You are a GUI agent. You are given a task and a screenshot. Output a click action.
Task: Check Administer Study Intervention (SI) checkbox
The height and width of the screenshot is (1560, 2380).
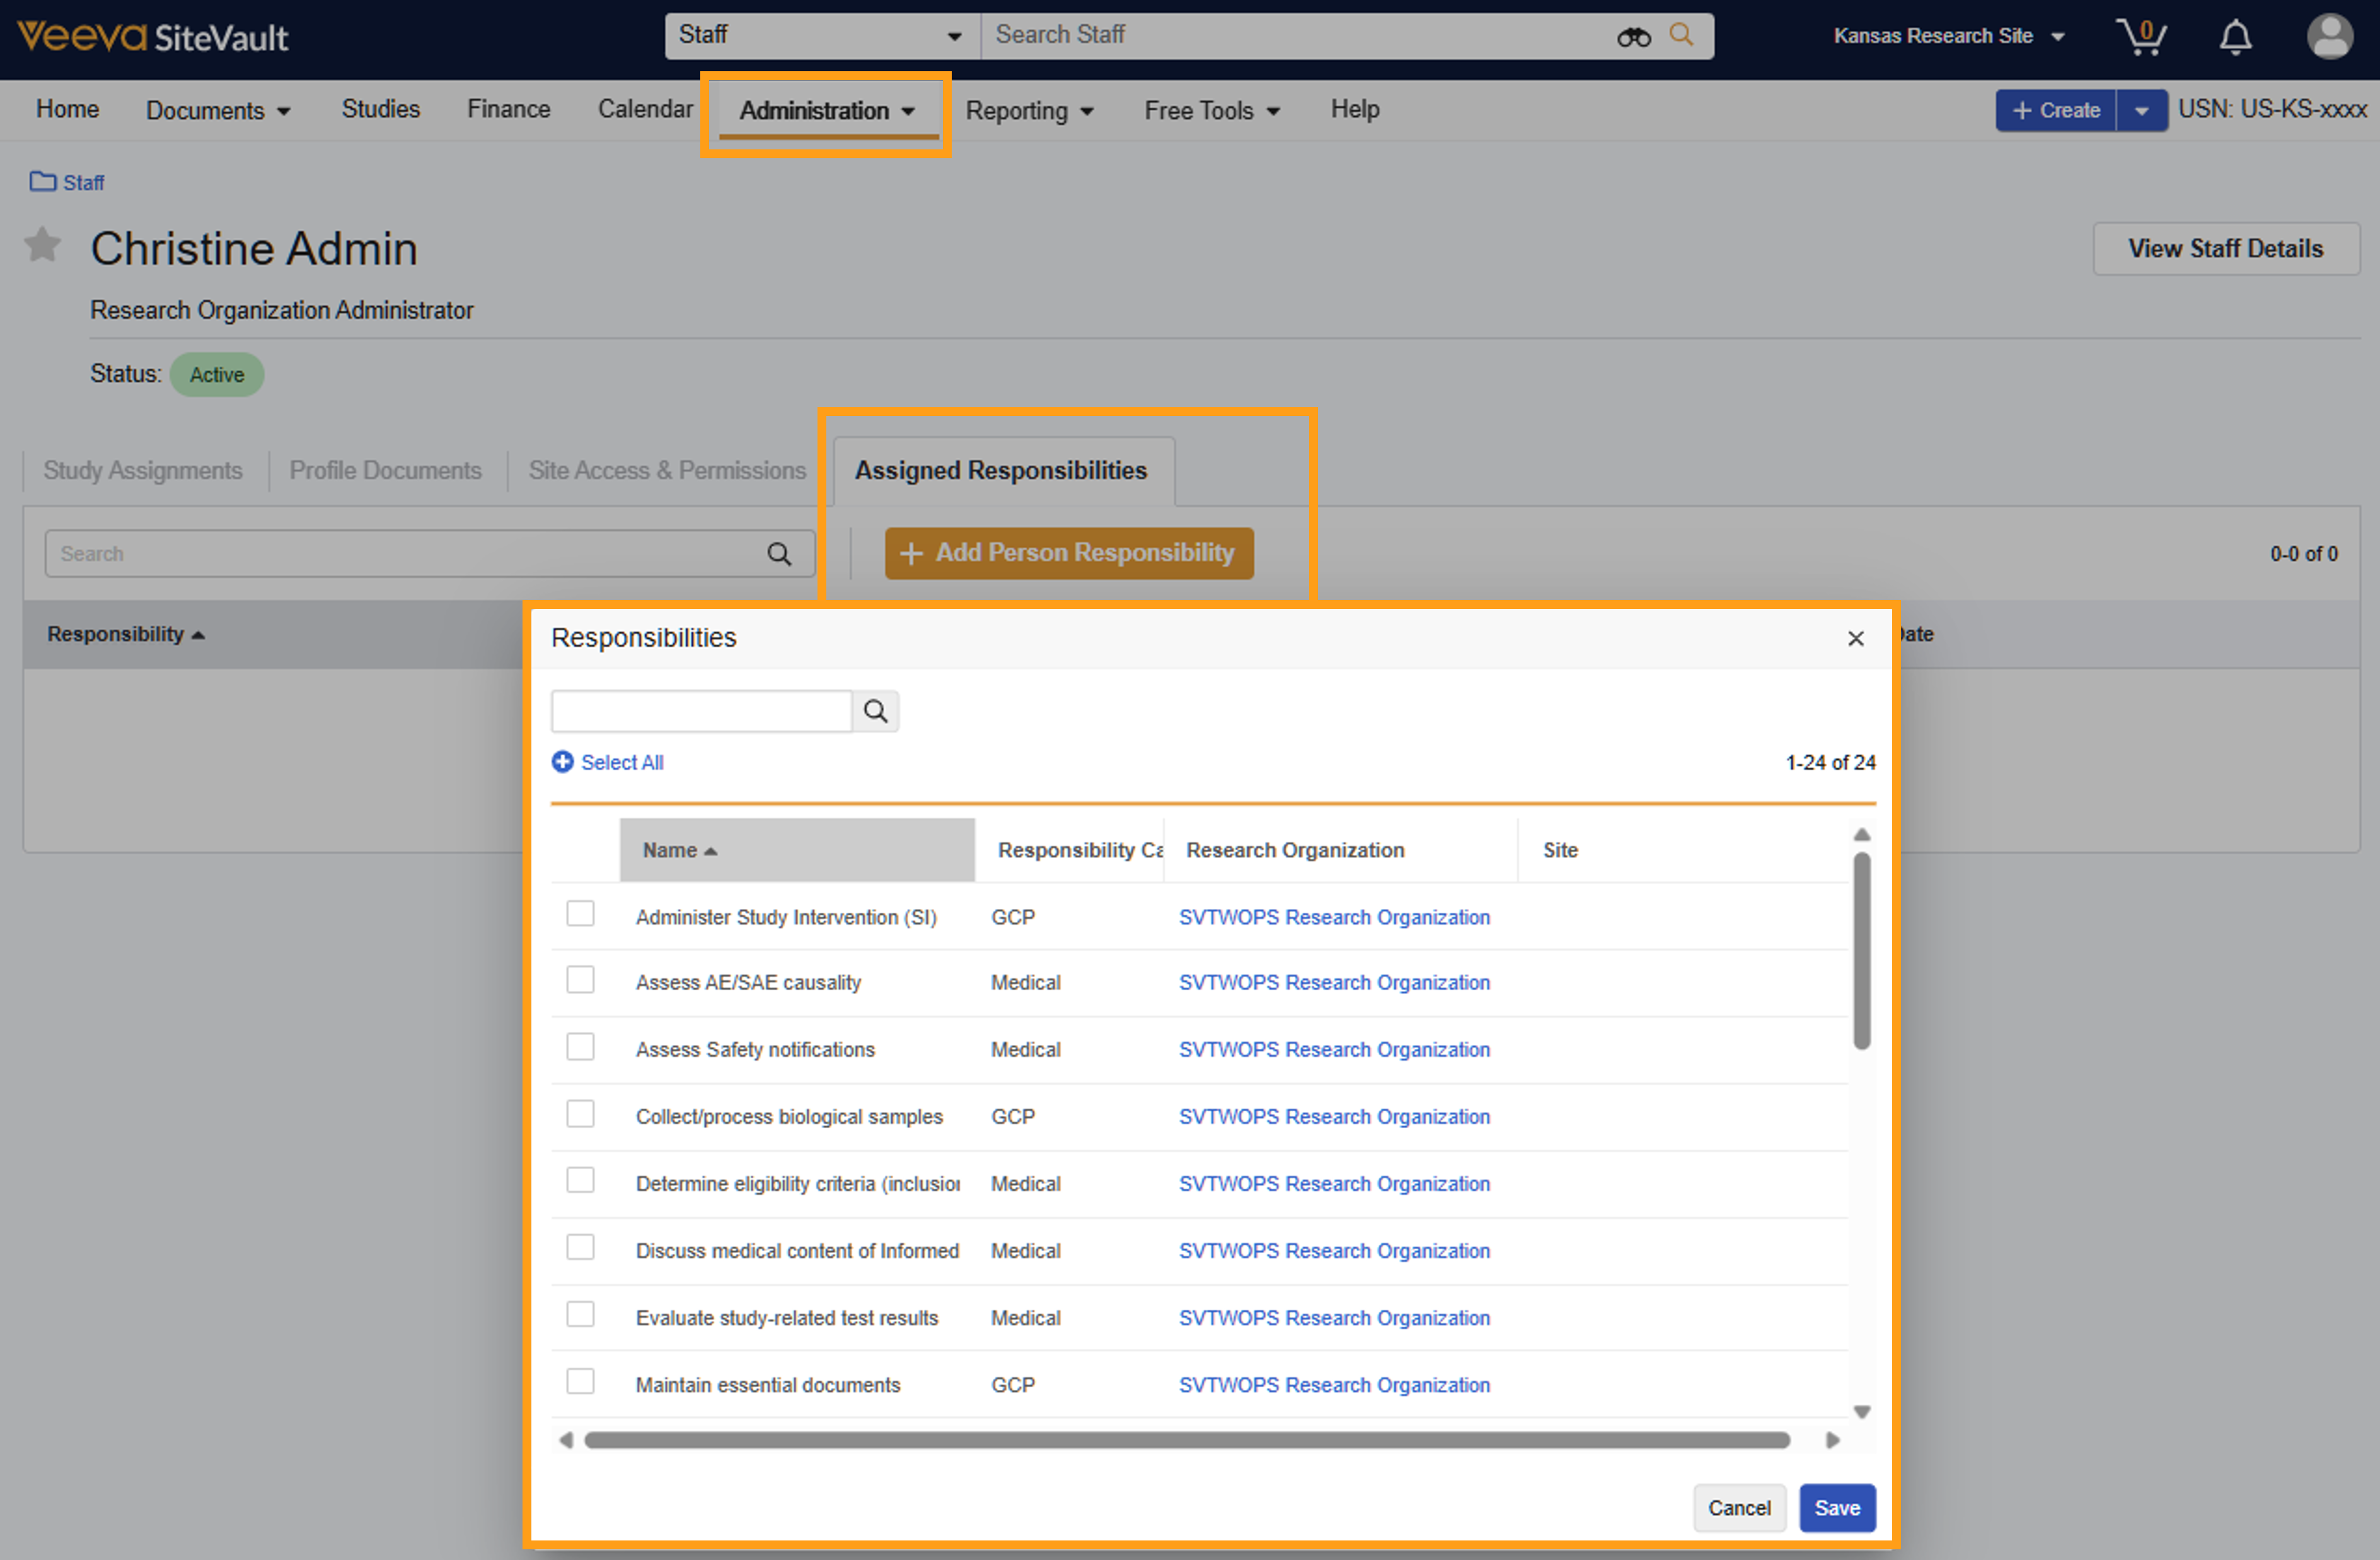click(580, 914)
